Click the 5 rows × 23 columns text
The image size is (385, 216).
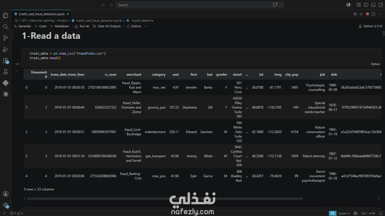tap(39, 189)
